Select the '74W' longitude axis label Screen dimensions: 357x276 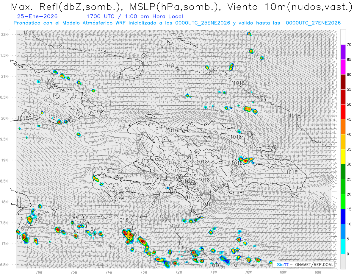tap(109, 272)
